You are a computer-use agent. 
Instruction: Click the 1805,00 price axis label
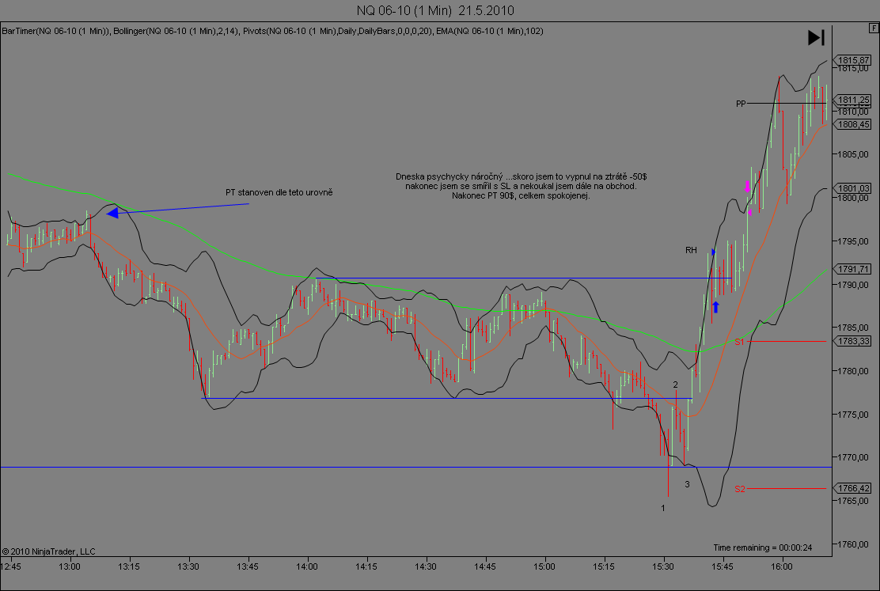coord(853,154)
